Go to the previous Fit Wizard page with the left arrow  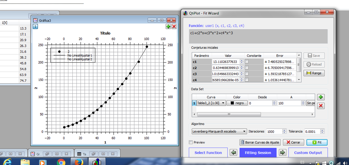click(234, 152)
